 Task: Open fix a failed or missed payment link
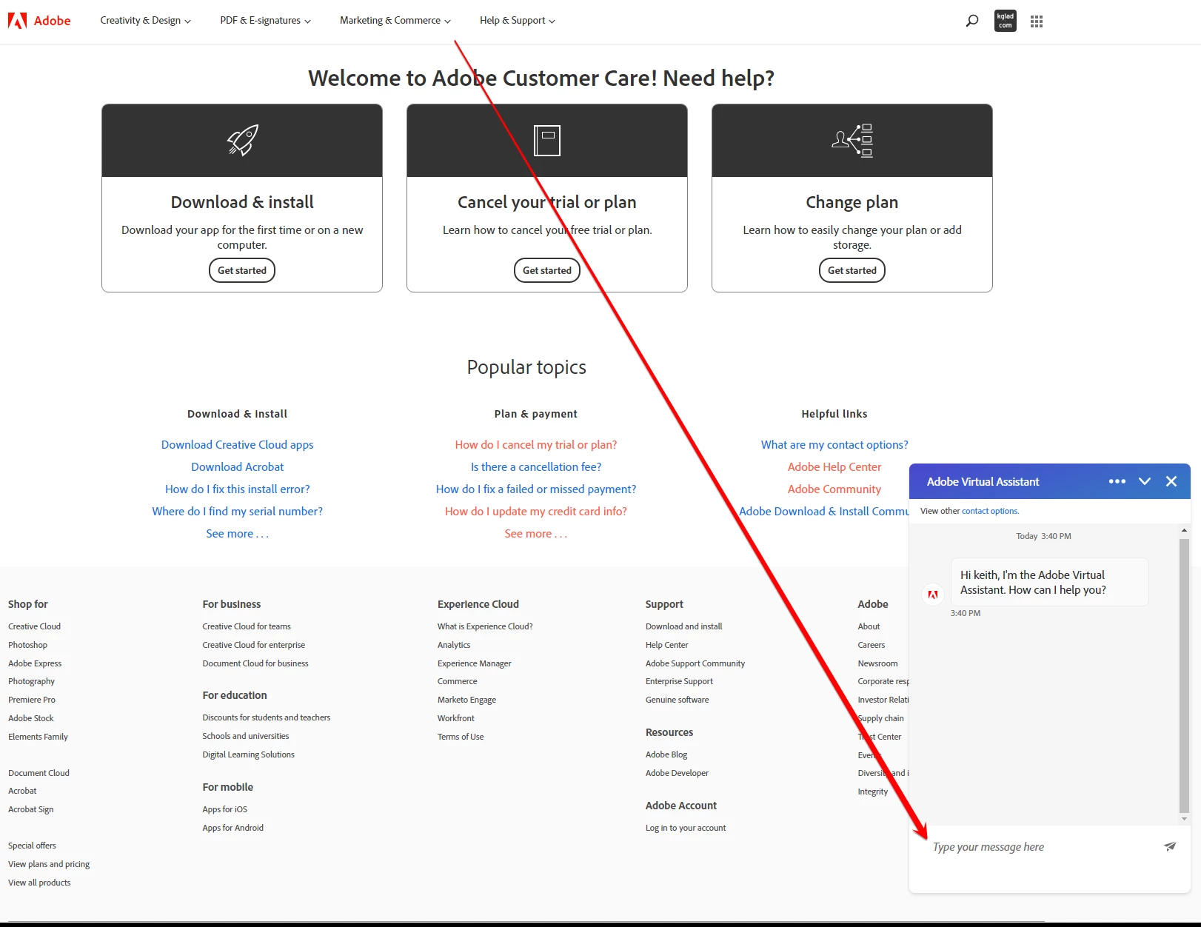pos(536,489)
